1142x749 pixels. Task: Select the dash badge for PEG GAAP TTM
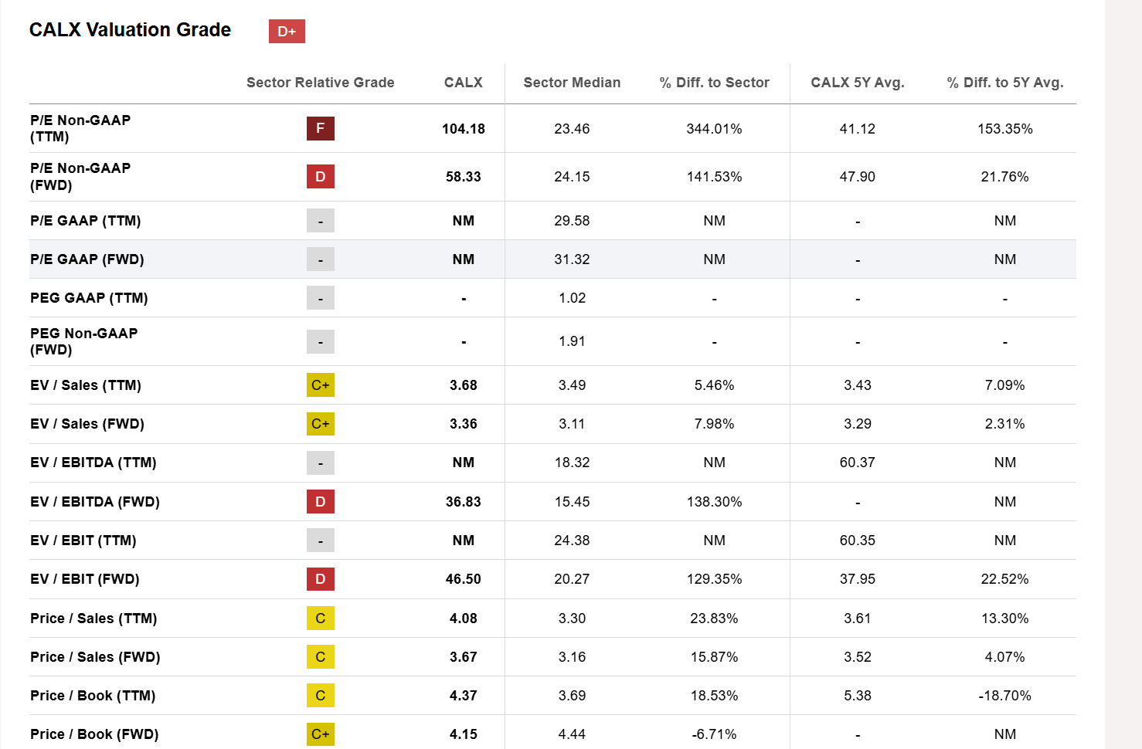320,297
